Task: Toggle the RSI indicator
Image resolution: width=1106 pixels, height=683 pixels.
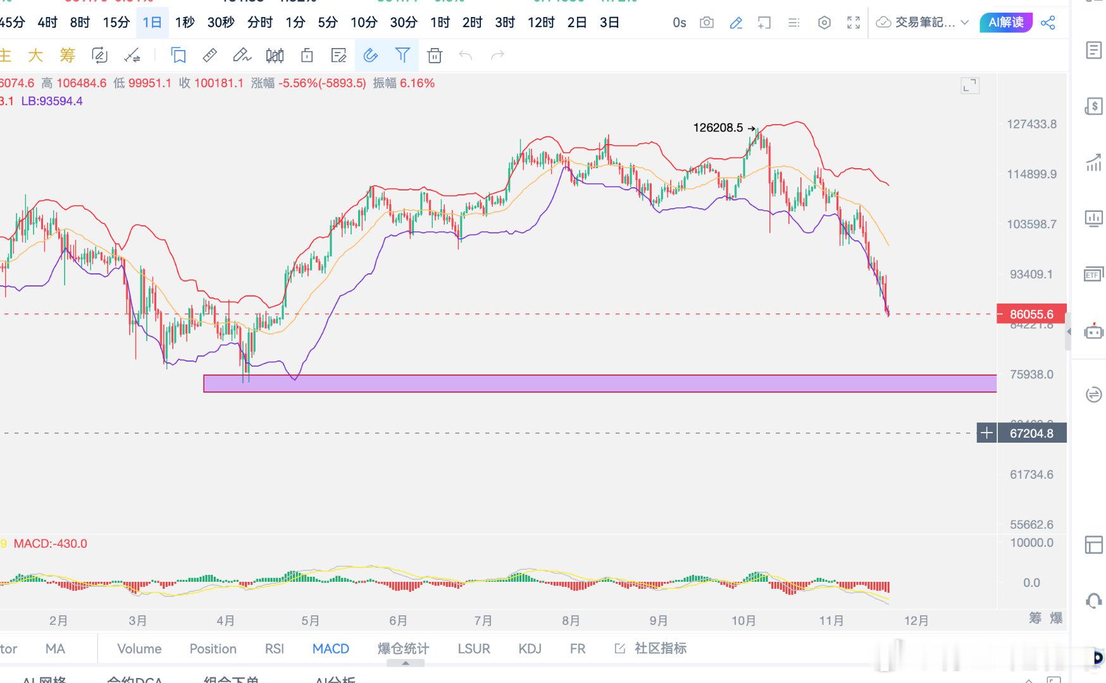Action: (275, 649)
